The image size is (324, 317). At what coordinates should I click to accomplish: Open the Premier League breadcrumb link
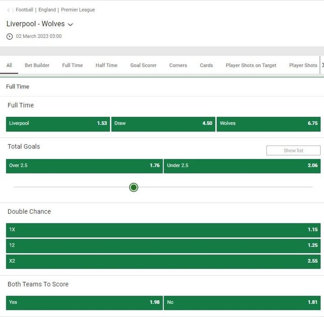(x=78, y=10)
